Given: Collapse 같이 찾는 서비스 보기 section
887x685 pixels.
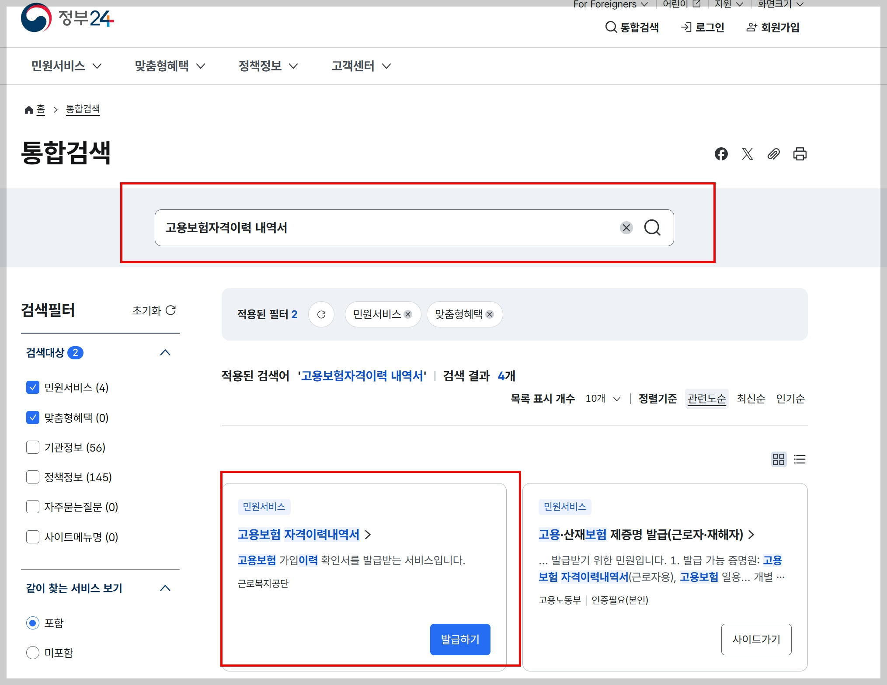Looking at the screenshot, I should tap(165, 588).
